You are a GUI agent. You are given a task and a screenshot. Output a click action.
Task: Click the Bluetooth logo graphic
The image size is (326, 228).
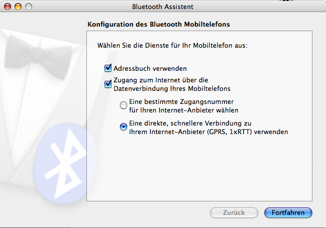65,164
